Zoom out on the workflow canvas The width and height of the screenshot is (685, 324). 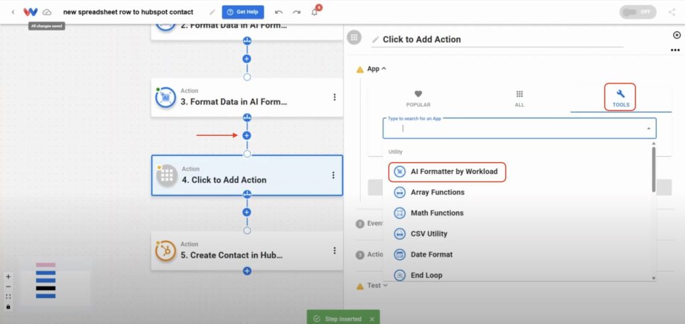click(8, 287)
